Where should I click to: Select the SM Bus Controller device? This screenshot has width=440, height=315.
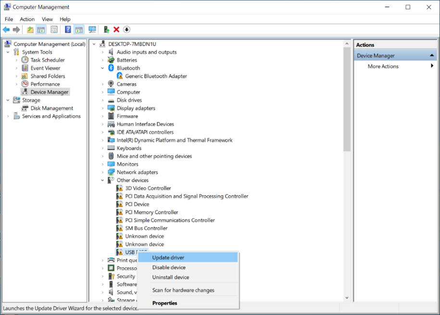pos(146,228)
